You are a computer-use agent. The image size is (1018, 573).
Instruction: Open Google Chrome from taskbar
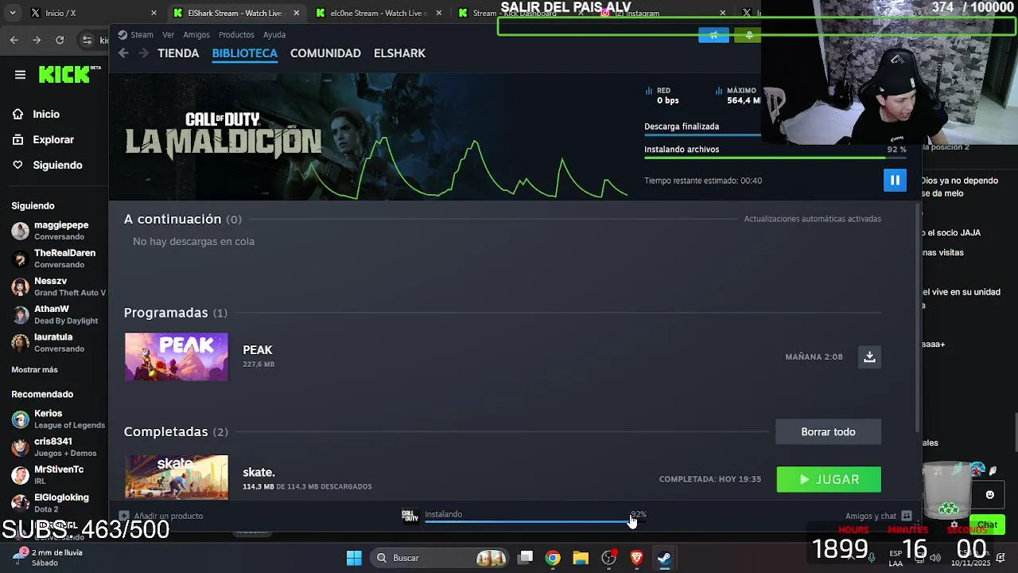click(x=553, y=558)
